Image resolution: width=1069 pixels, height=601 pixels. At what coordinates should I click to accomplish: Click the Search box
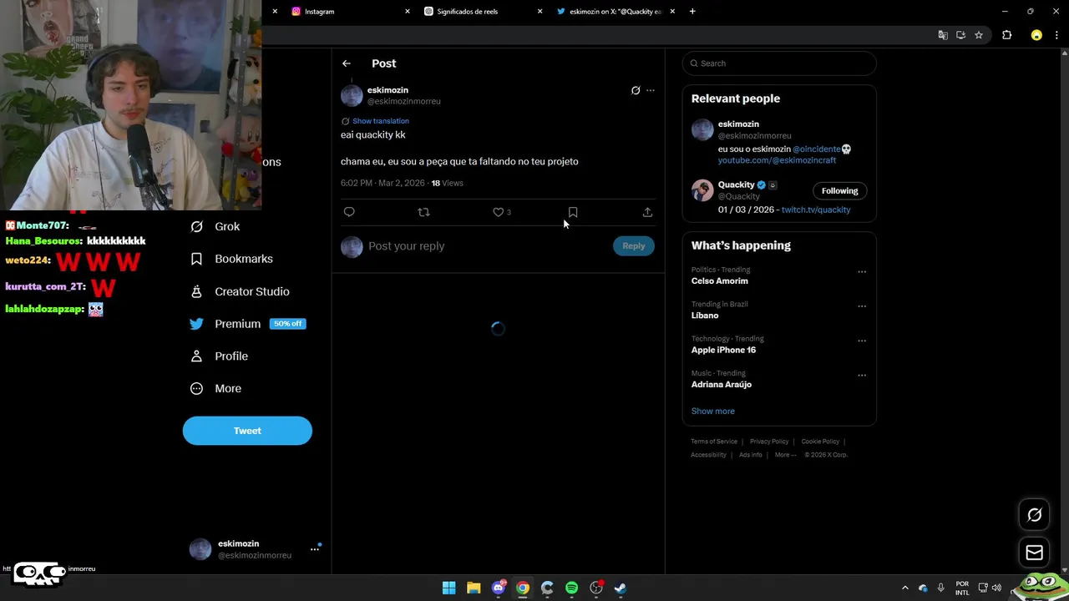[779, 63]
